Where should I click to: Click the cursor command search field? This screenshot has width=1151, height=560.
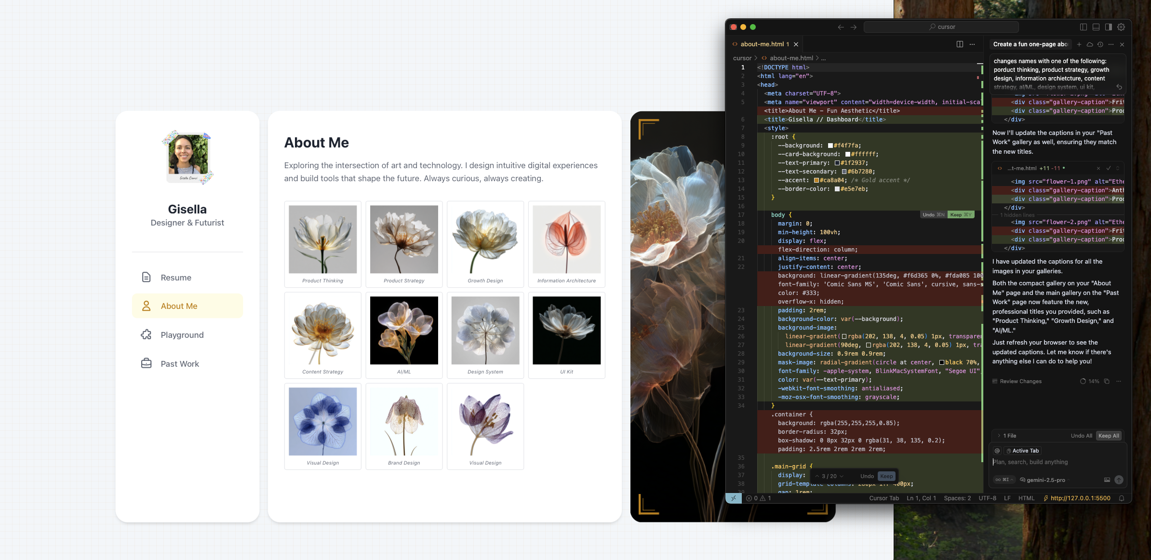pos(941,27)
